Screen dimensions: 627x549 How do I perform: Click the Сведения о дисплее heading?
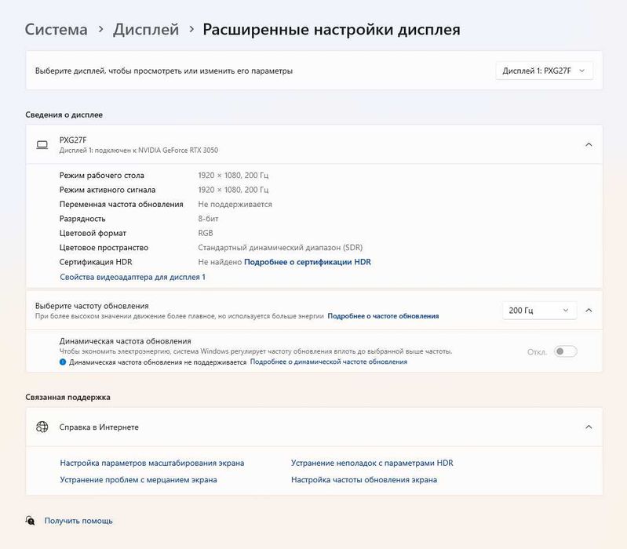pos(64,115)
